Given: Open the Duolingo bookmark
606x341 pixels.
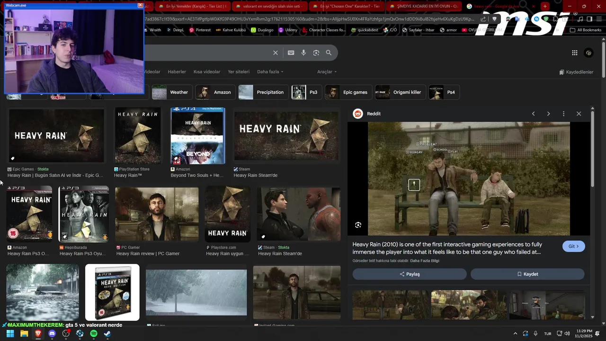Looking at the screenshot, I should pyautogui.click(x=262, y=30).
